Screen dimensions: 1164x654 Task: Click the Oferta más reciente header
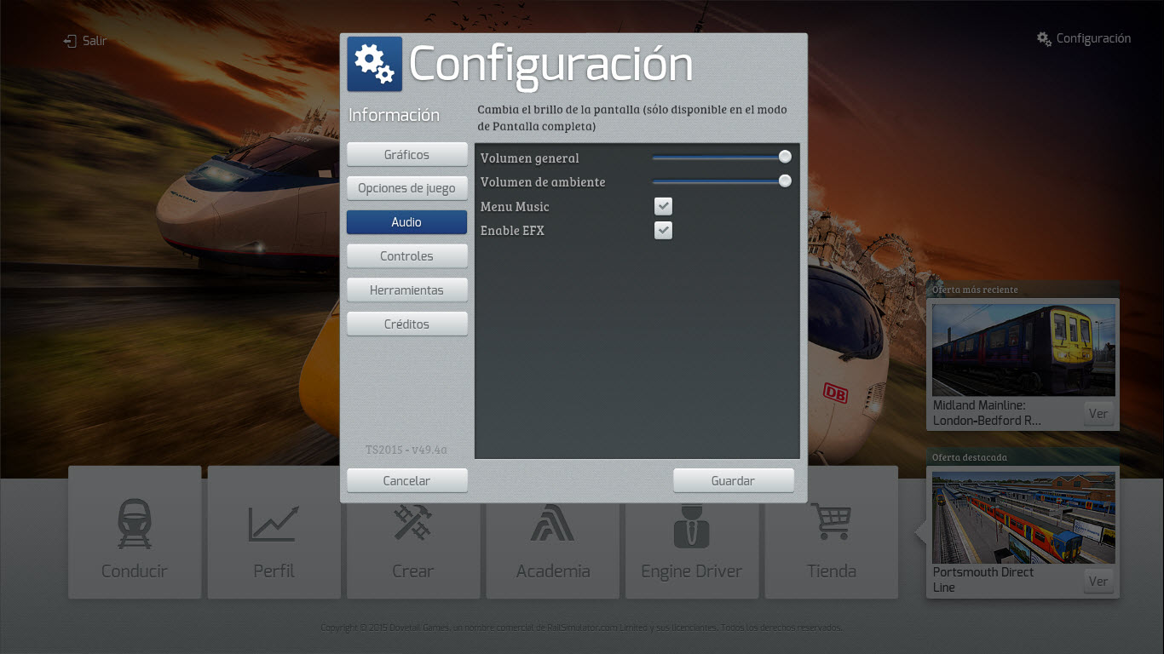(x=975, y=290)
